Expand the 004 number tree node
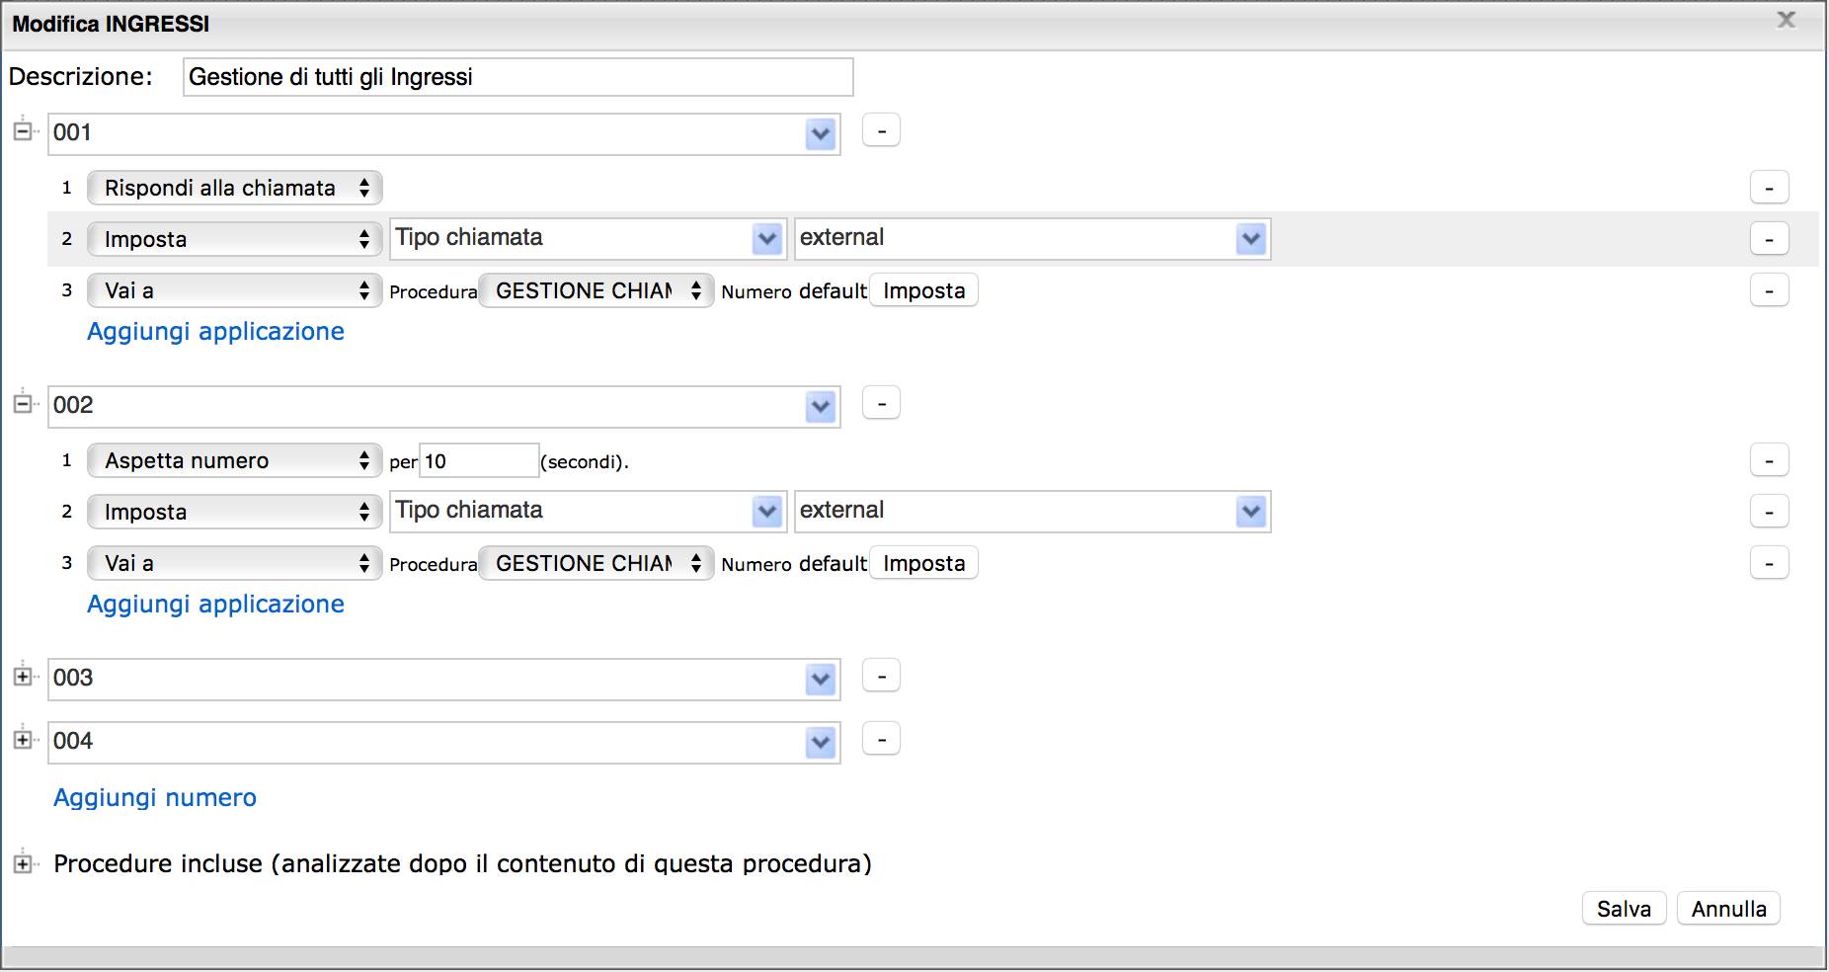1829x972 pixels. pos(23,740)
